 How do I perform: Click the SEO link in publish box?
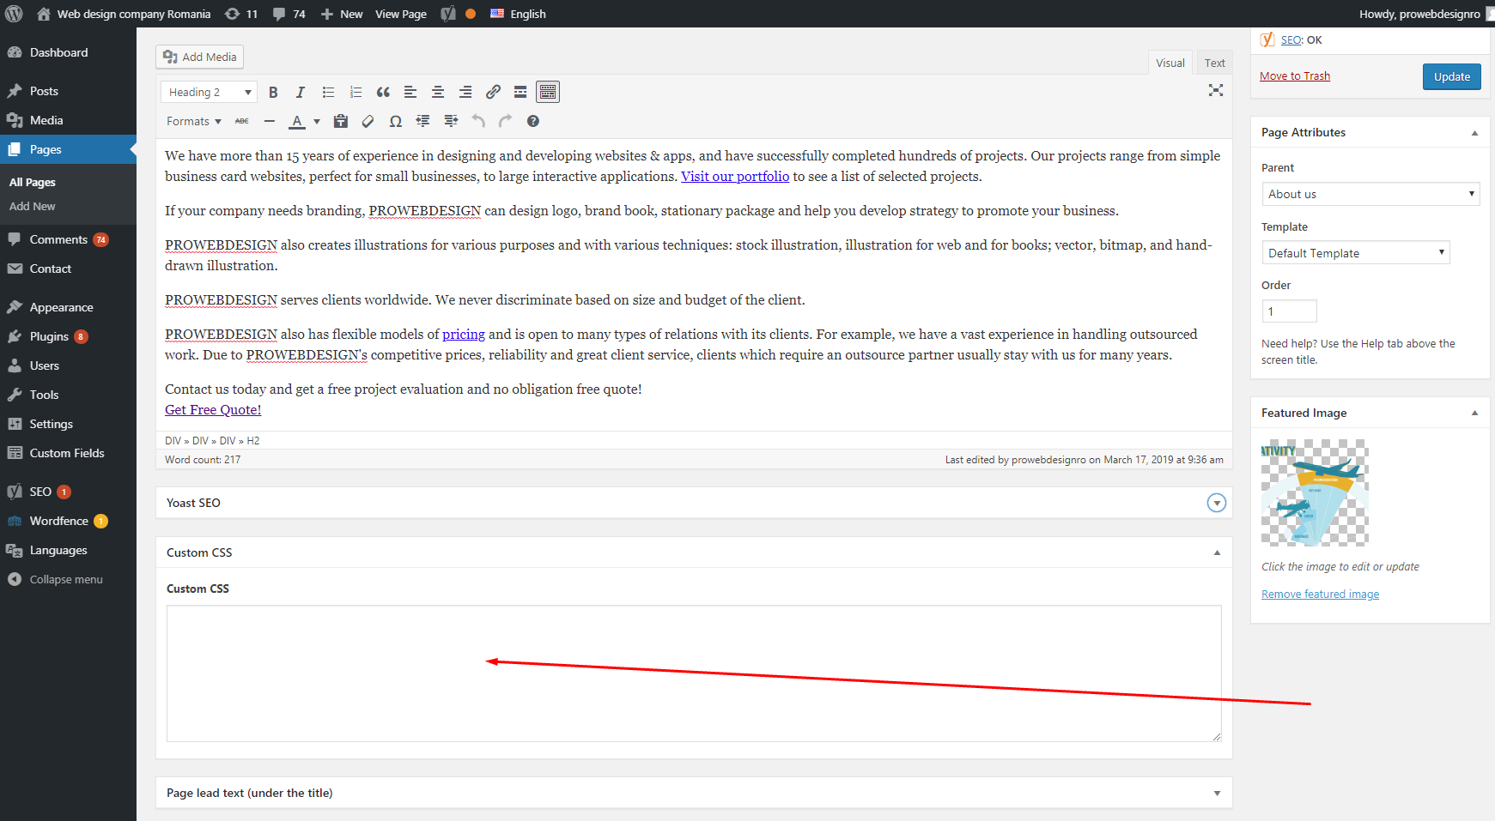[1291, 40]
